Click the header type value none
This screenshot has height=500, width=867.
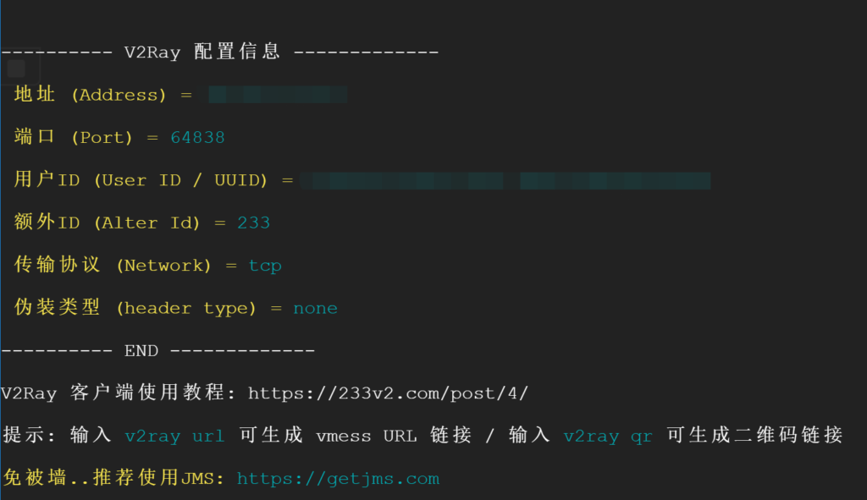point(315,308)
